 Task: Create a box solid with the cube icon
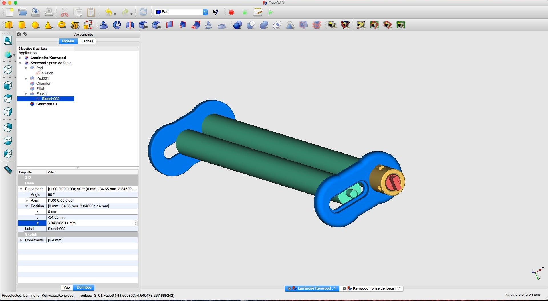pyautogui.click(x=9, y=25)
